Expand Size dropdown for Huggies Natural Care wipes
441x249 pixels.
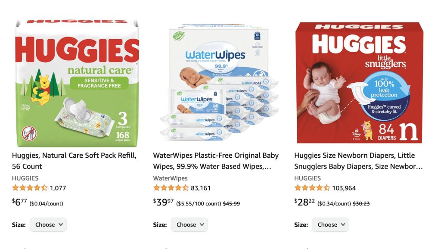coord(48,224)
